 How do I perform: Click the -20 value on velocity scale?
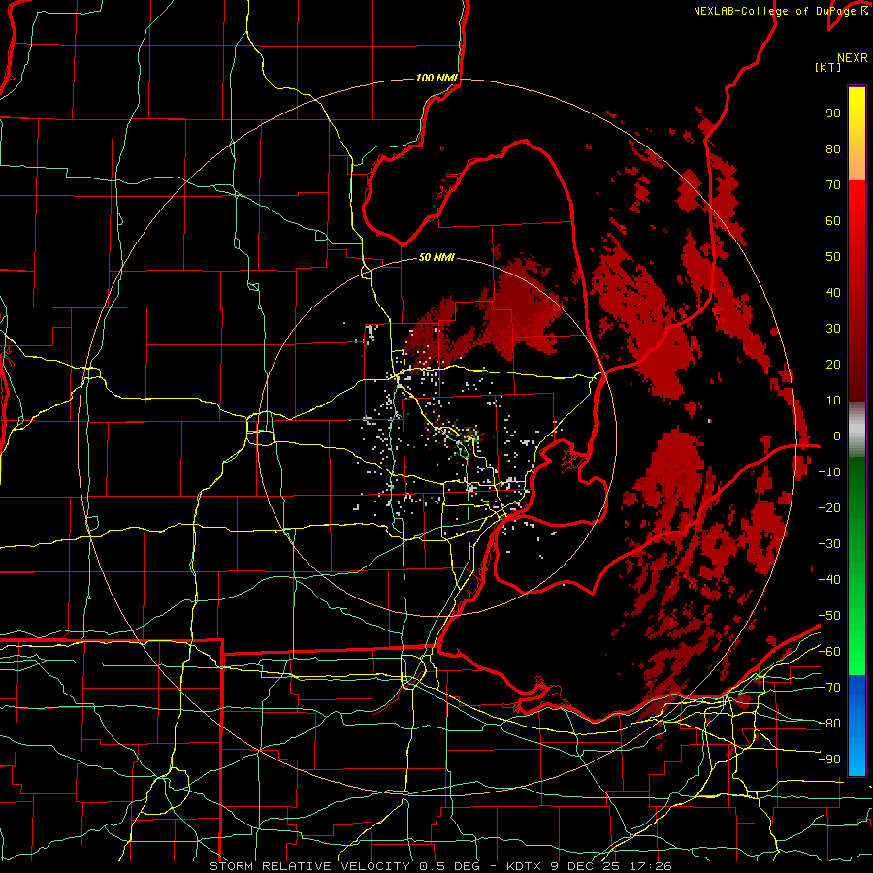(829, 507)
